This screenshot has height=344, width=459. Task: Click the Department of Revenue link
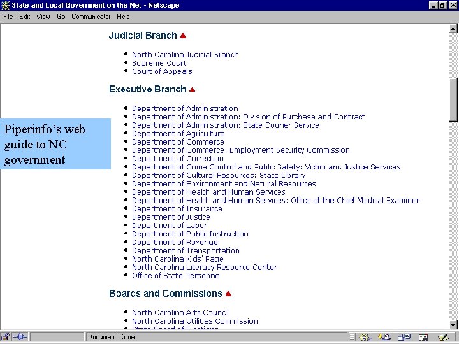click(x=175, y=242)
